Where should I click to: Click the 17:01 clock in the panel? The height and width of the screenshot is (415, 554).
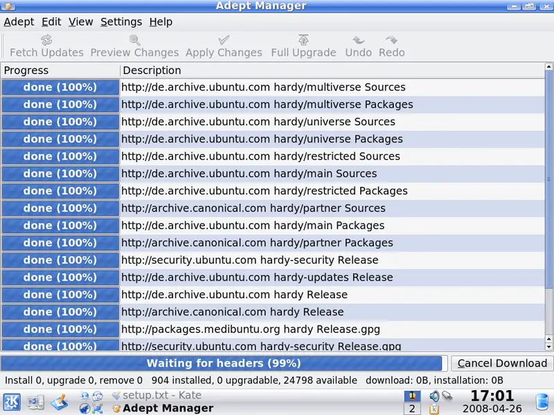492,396
